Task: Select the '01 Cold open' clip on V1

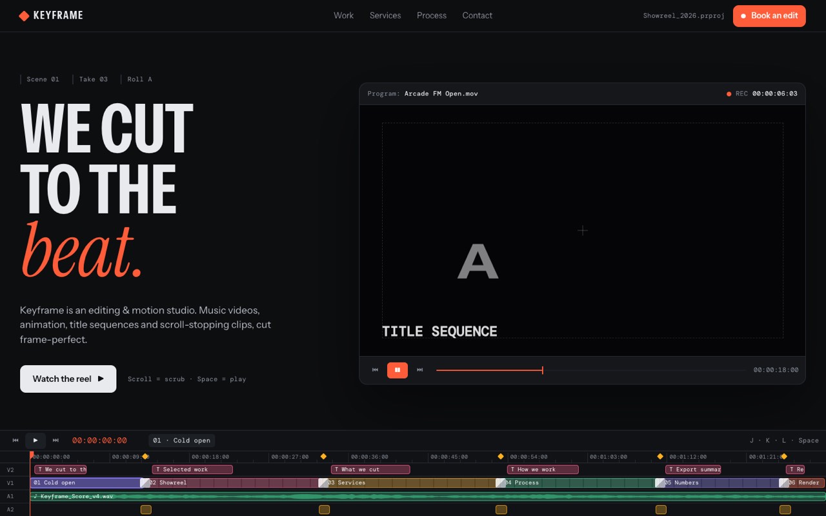Action: pos(85,482)
